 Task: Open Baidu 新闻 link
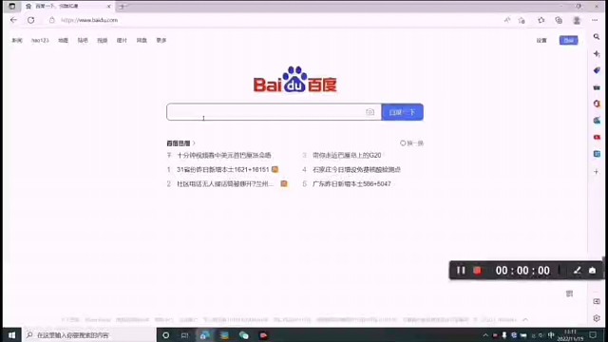tap(17, 40)
